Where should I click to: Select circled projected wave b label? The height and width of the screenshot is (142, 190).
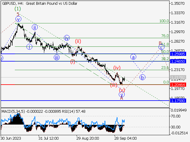142,77
